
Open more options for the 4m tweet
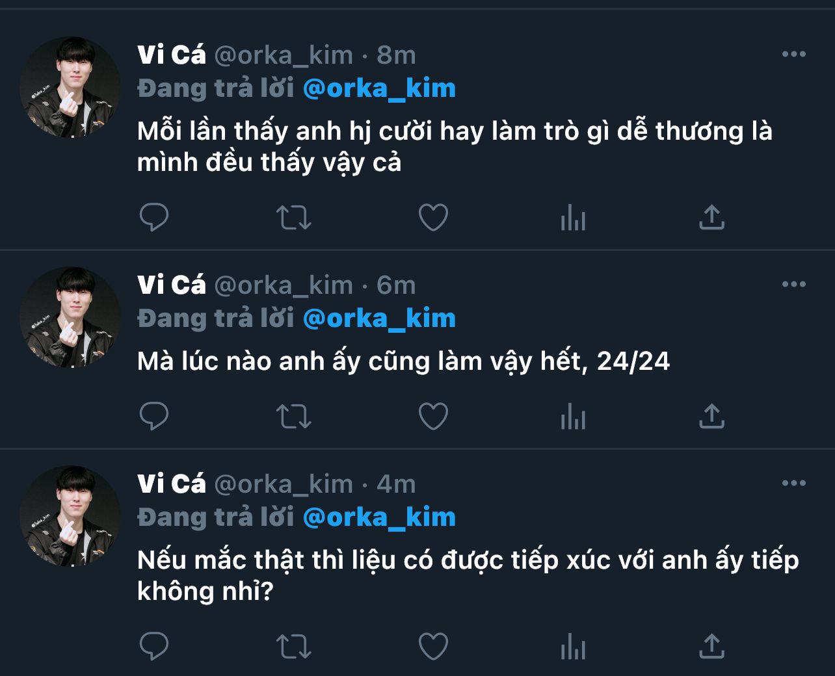tap(793, 483)
